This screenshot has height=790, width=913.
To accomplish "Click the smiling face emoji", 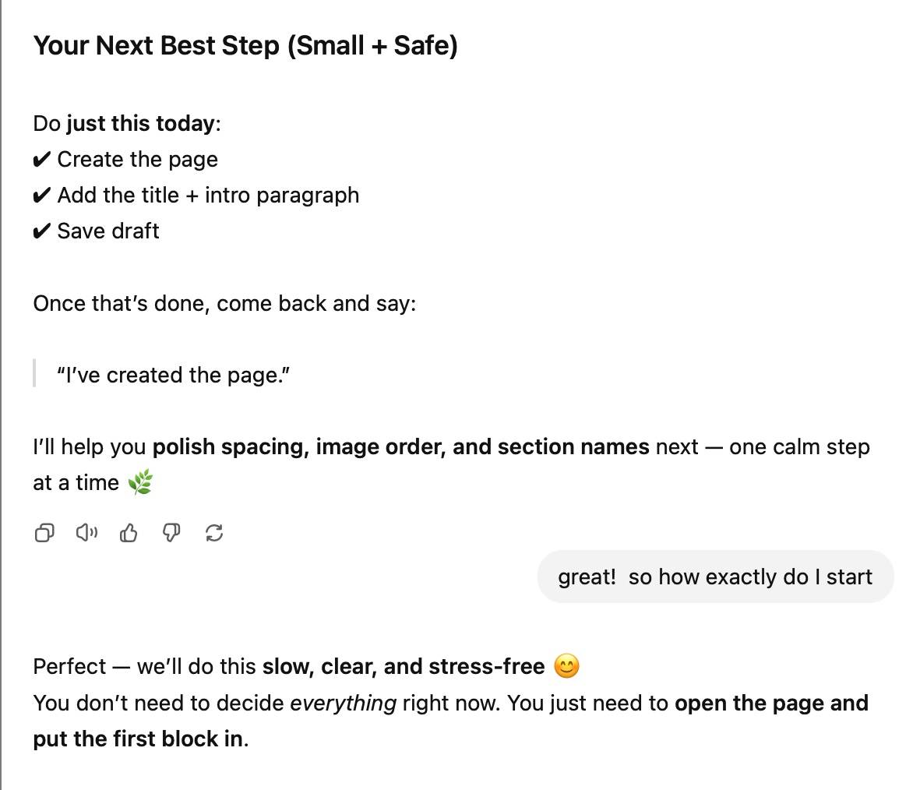I will coord(566,667).
